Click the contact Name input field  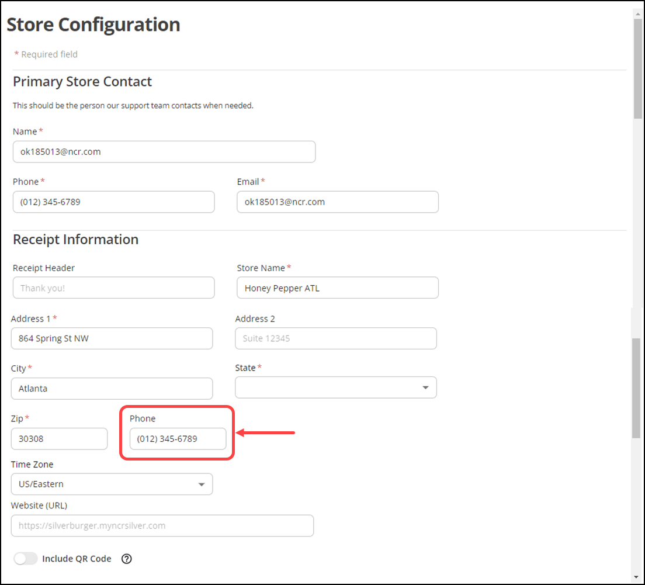coord(164,151)
